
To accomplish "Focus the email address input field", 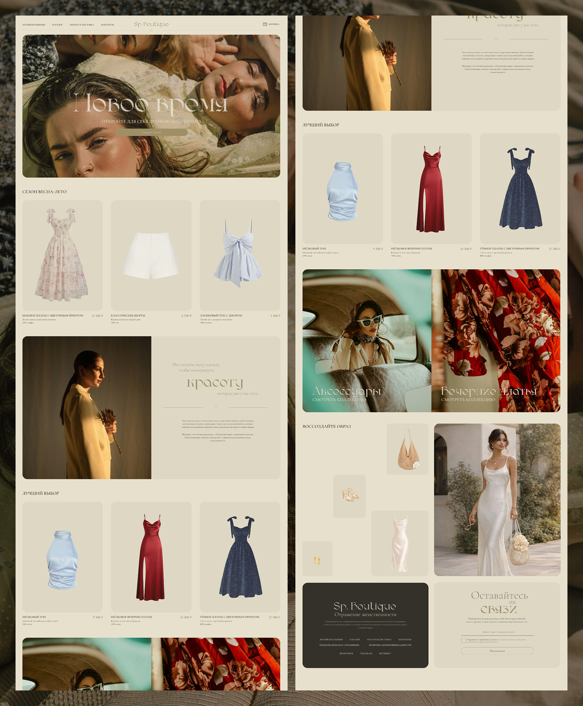I will click(497, 633).
